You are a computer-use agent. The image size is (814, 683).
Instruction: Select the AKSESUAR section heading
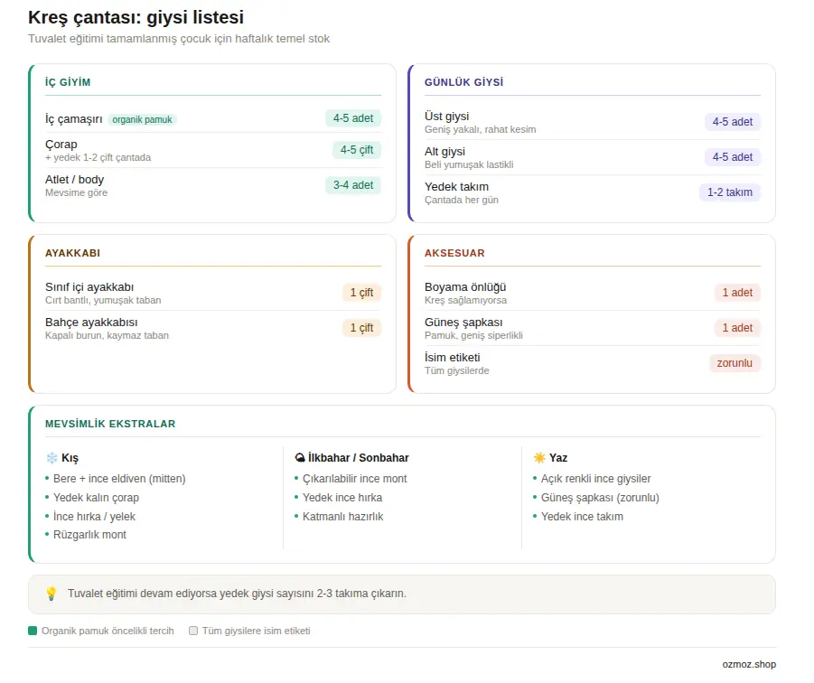[454, 253]
